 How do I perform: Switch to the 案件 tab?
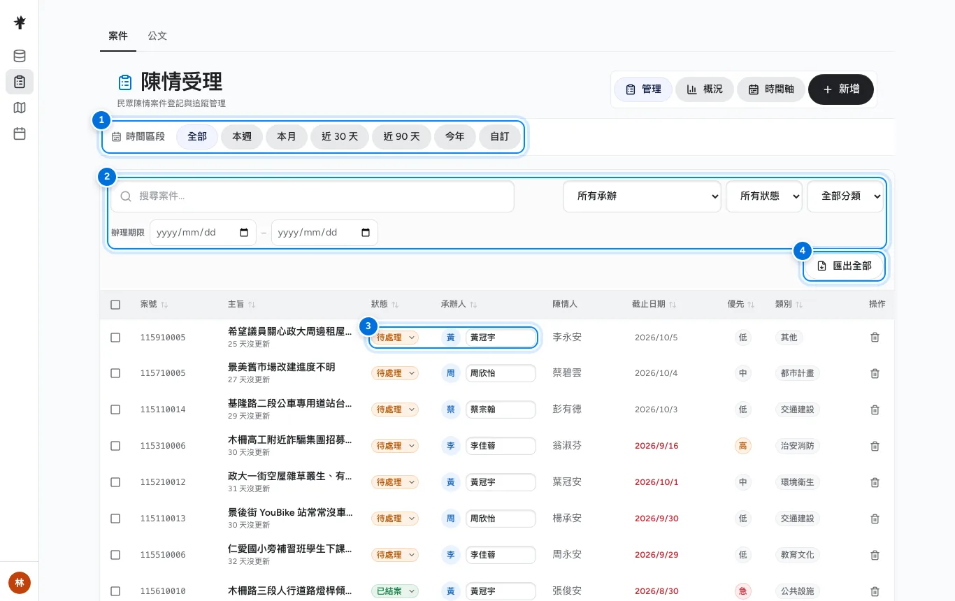click(x=118, y=36)
